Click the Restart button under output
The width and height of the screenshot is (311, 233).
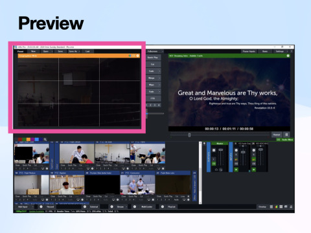(x=277, y=135)
